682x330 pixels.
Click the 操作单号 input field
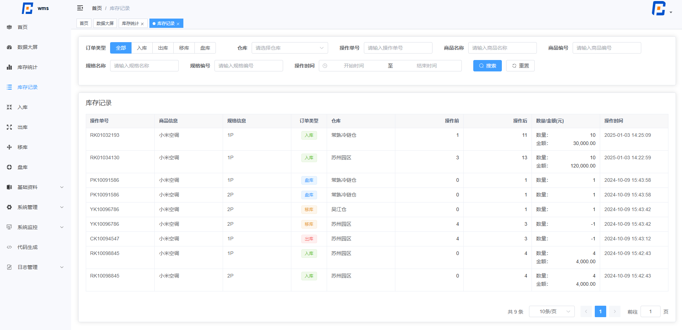(x=398, y=48)
